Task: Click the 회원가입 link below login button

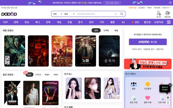Action: [x=160, y=49]
